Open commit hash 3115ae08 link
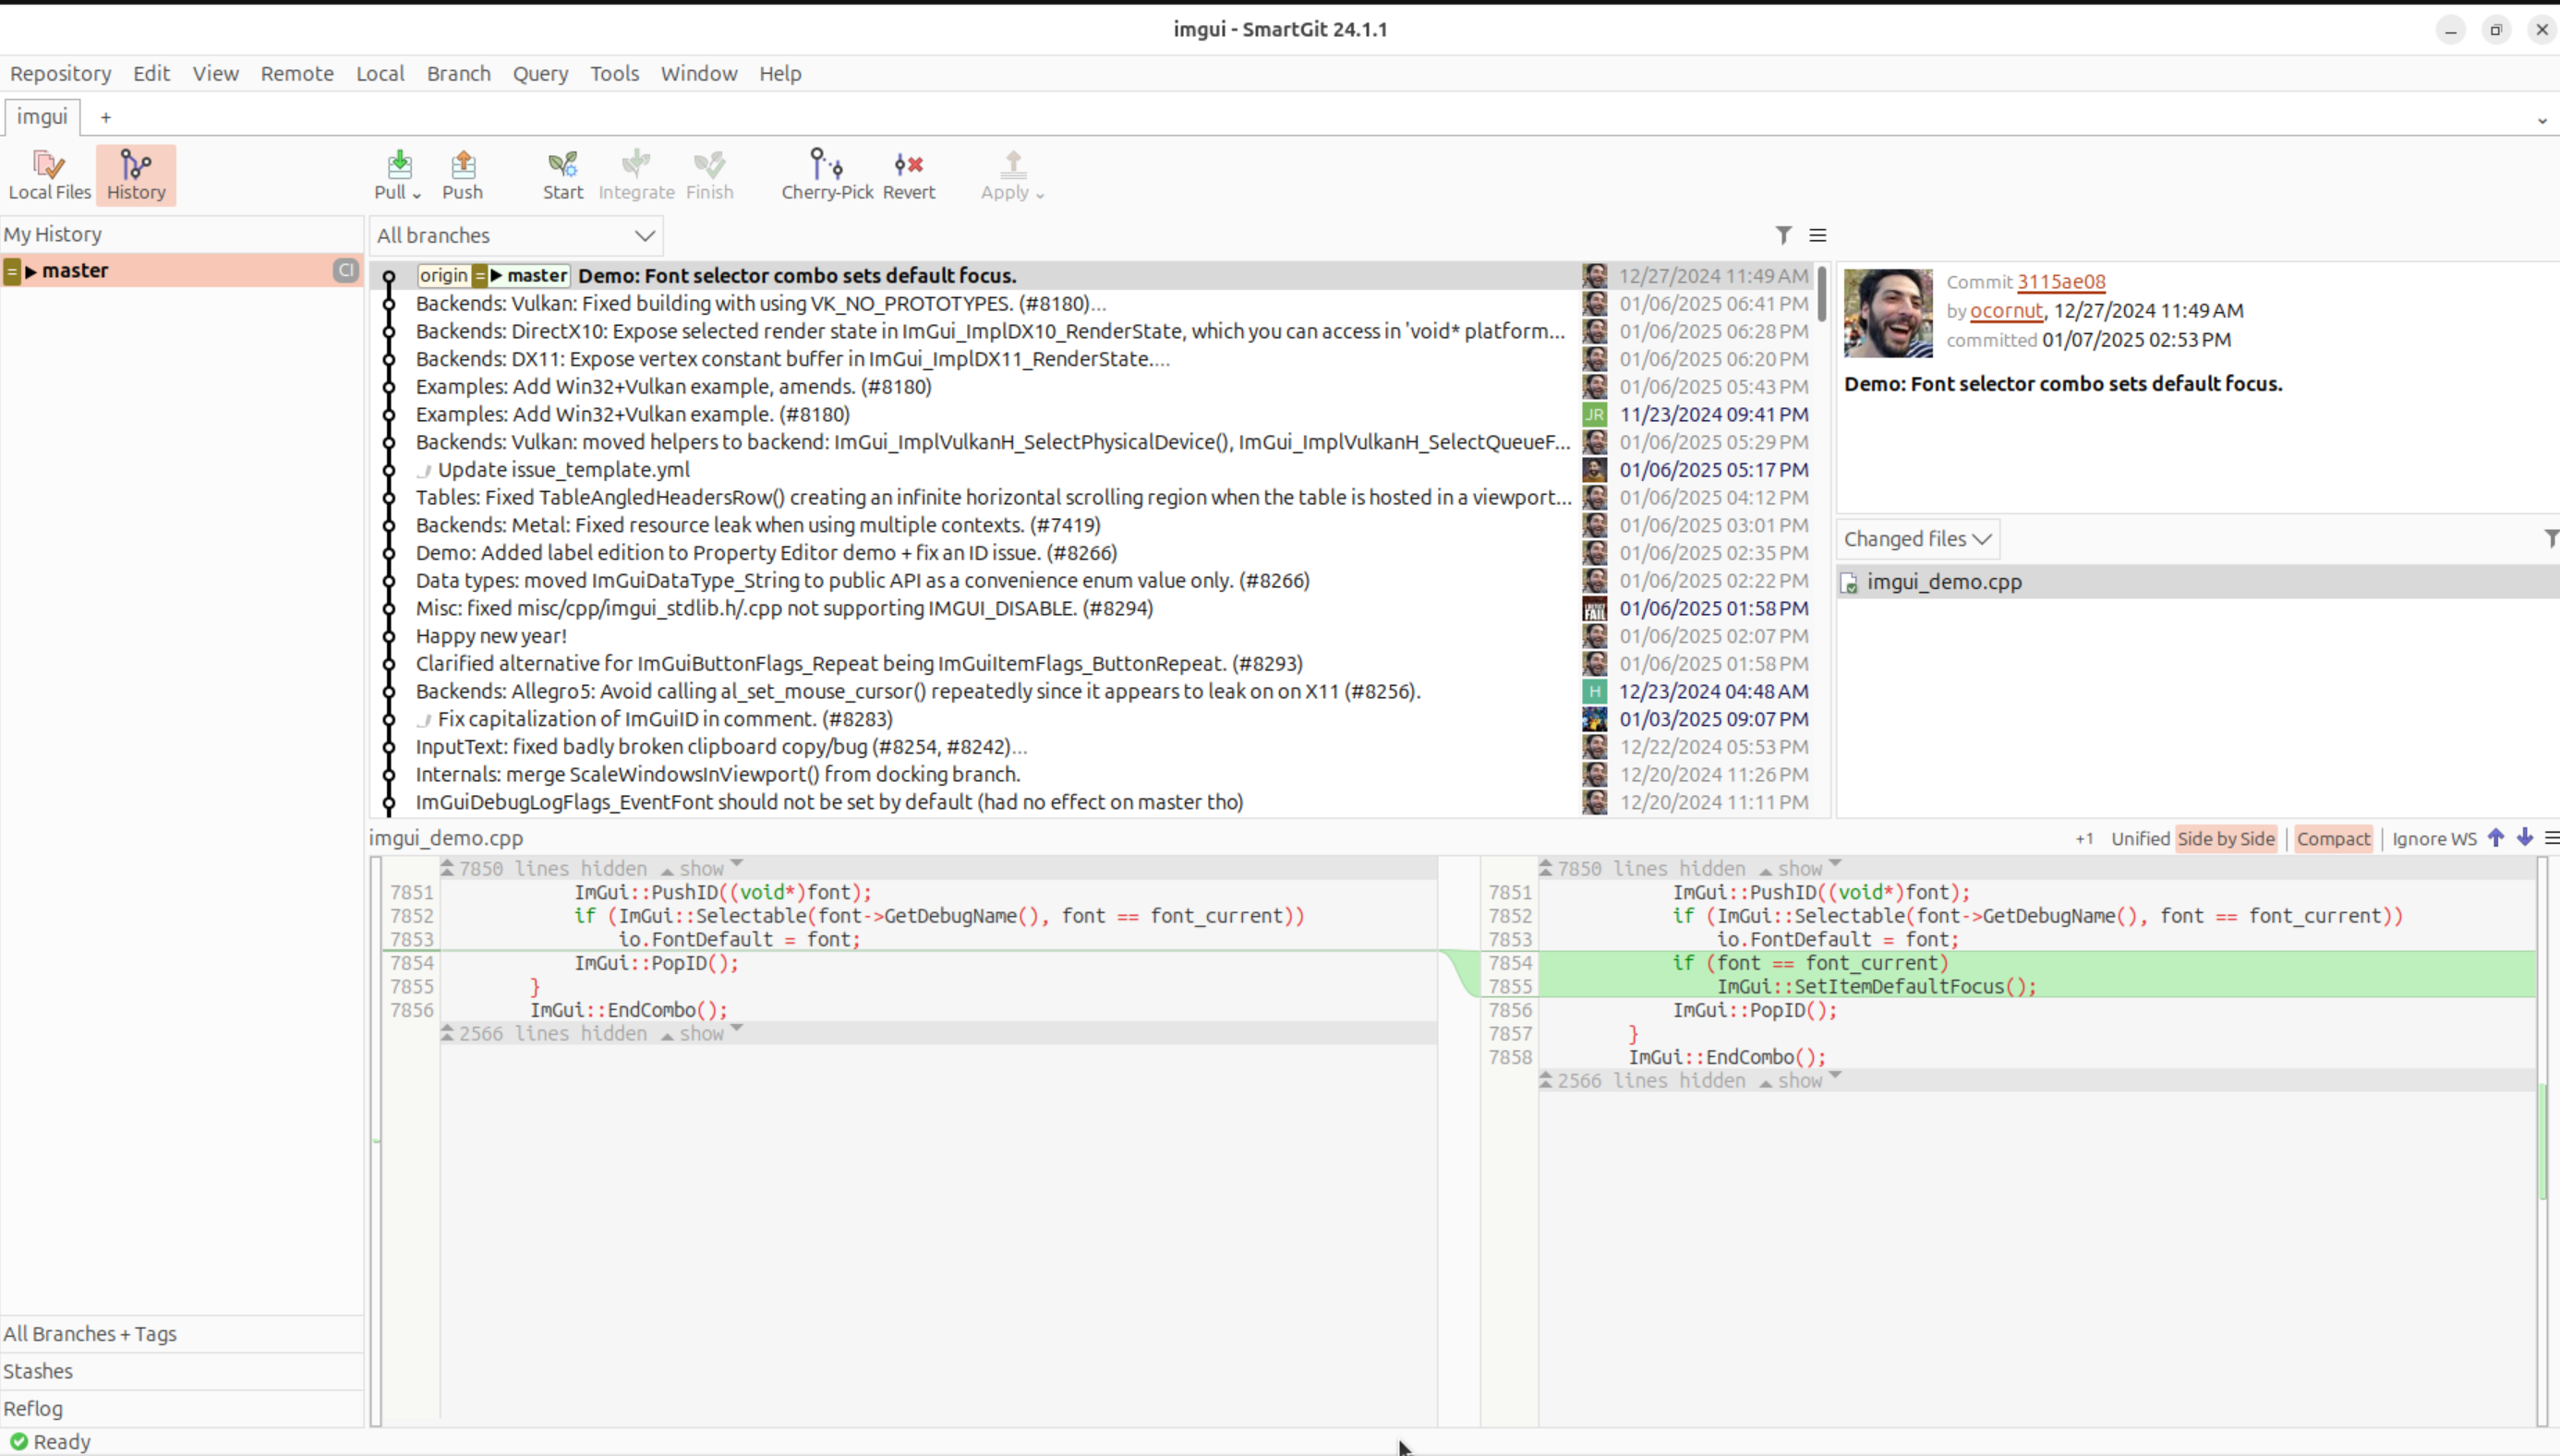Image resolution: width=2560 pixels, height=1456 pixels. (x=2060, y=282)
